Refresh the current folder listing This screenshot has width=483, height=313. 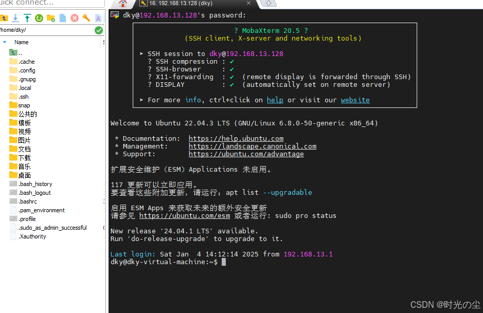click(39, 17)
